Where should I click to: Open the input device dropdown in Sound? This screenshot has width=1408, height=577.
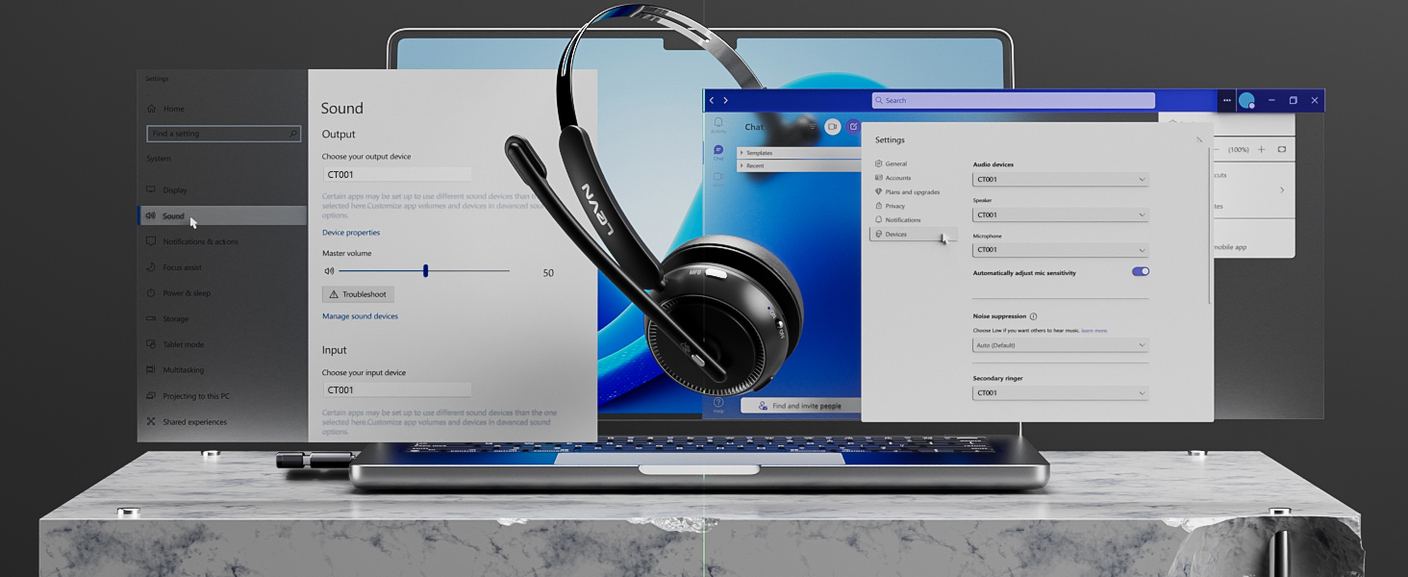[397, 389]
